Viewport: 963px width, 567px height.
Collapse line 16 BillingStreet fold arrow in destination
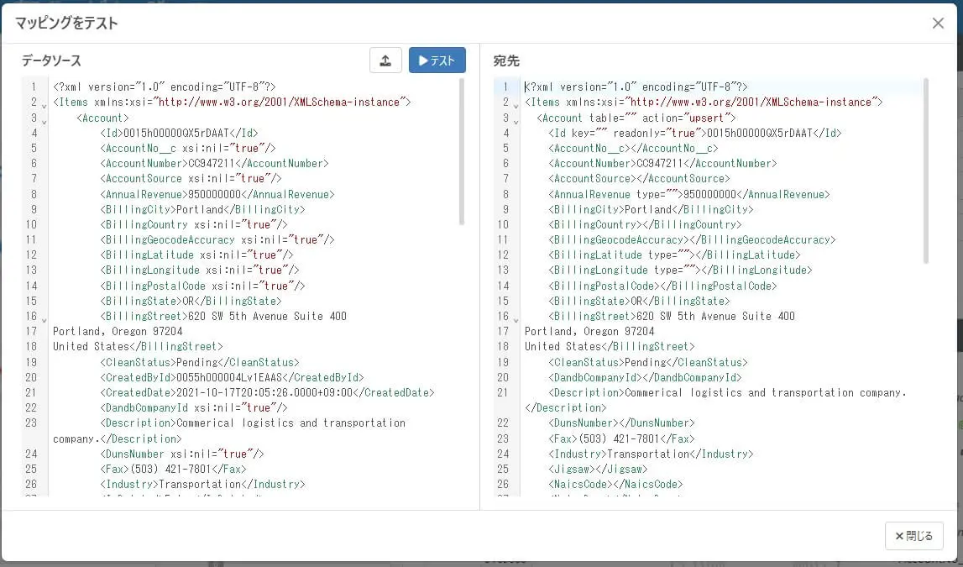point(516,319)
